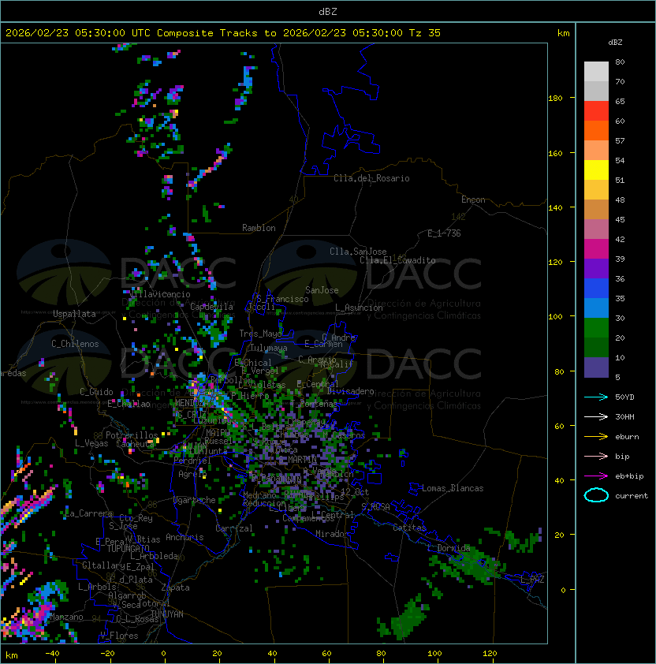Click the 'current' legend label
This screenshot has width=656, height=664.
click(x=632, y=496)
